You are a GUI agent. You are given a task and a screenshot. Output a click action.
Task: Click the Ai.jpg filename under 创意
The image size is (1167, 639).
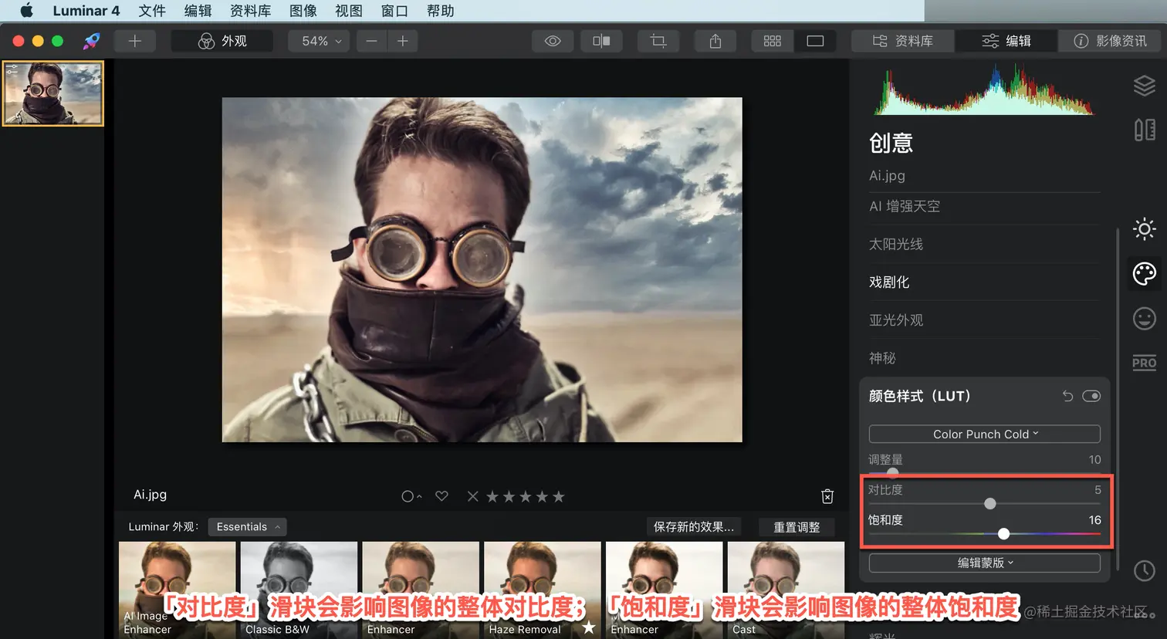pyautogui.click(x=887, y=175)
